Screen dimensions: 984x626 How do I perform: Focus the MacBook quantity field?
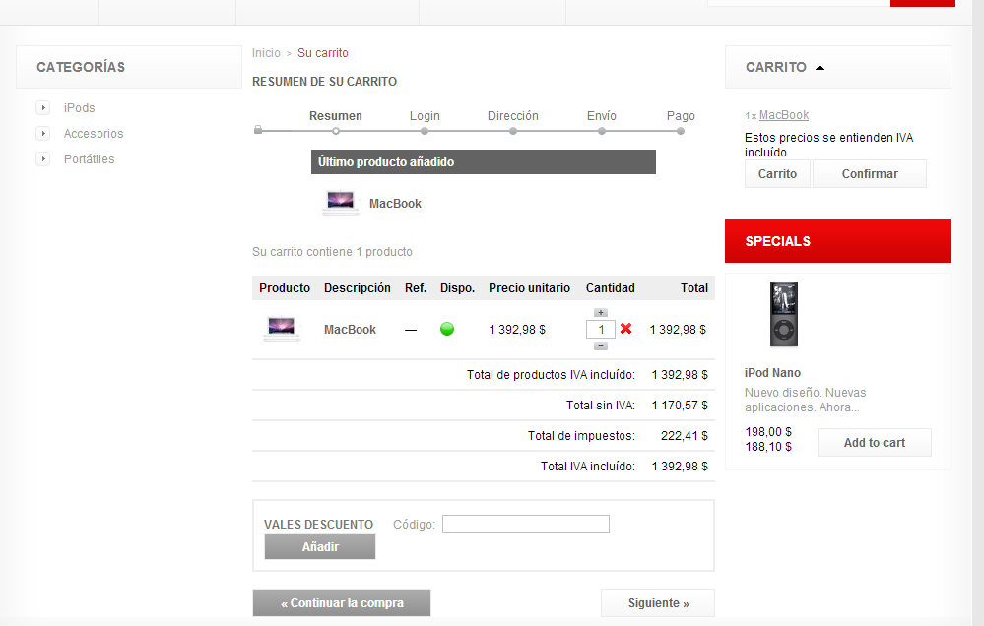(601, 330)
